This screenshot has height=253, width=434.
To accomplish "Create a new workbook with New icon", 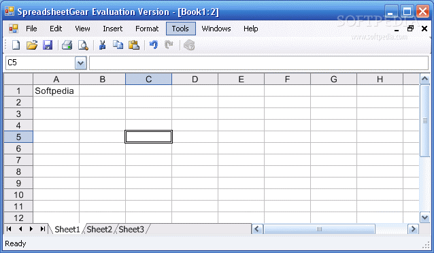I will 16,45.
